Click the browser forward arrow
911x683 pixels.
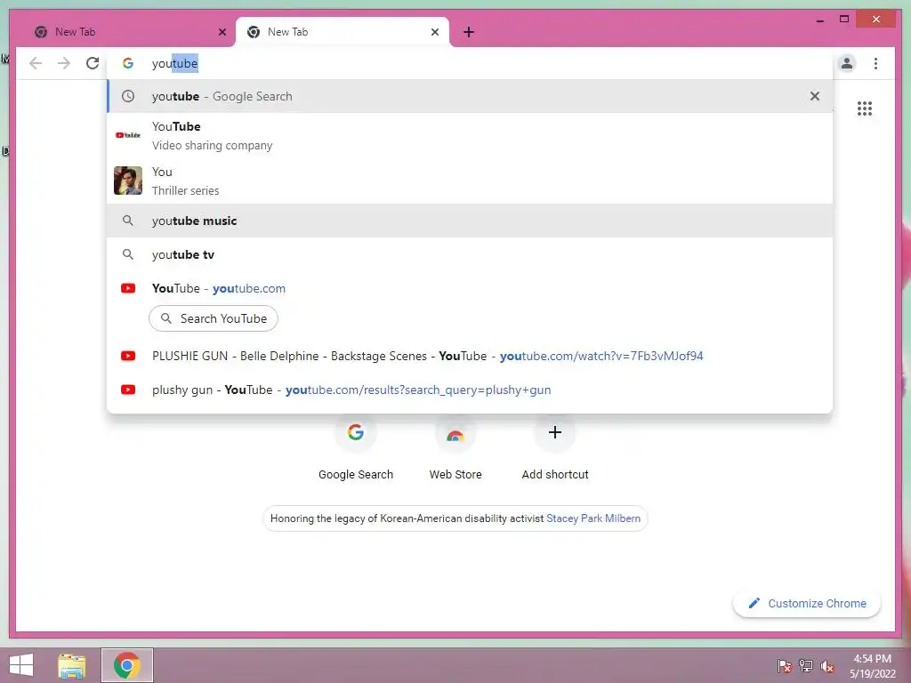click(64, 63)
